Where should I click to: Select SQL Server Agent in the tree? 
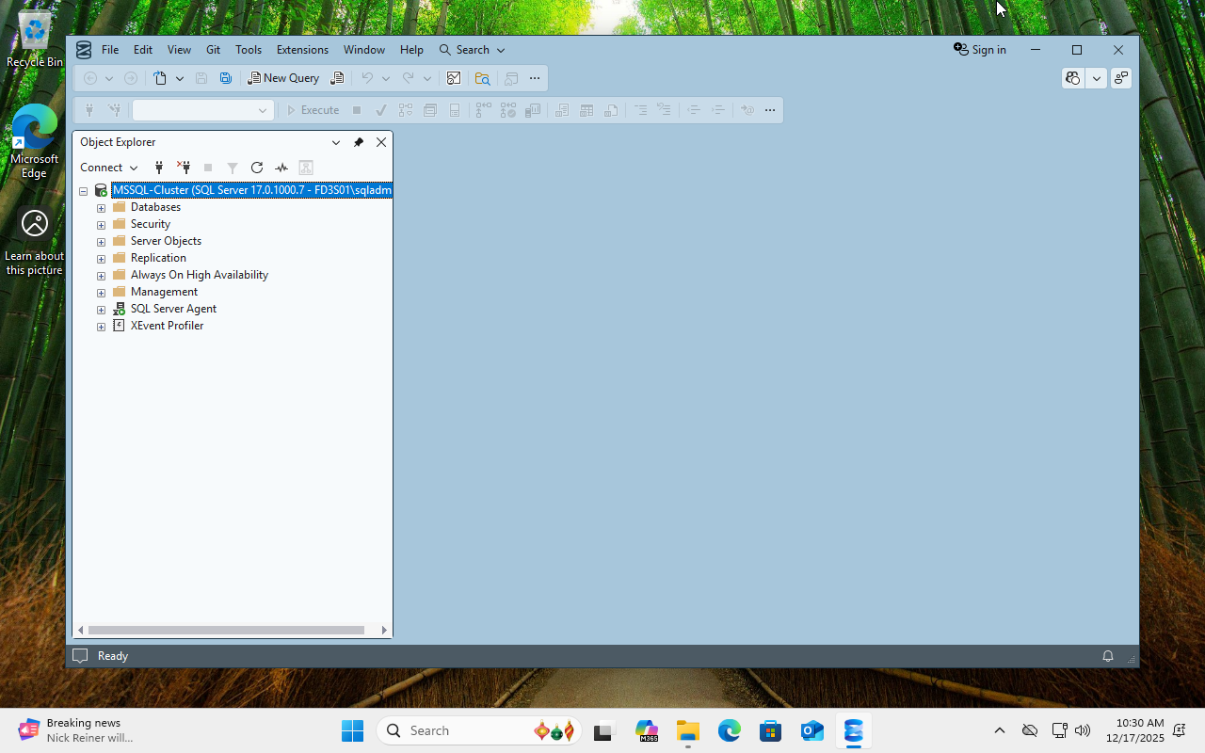[173, 309]
